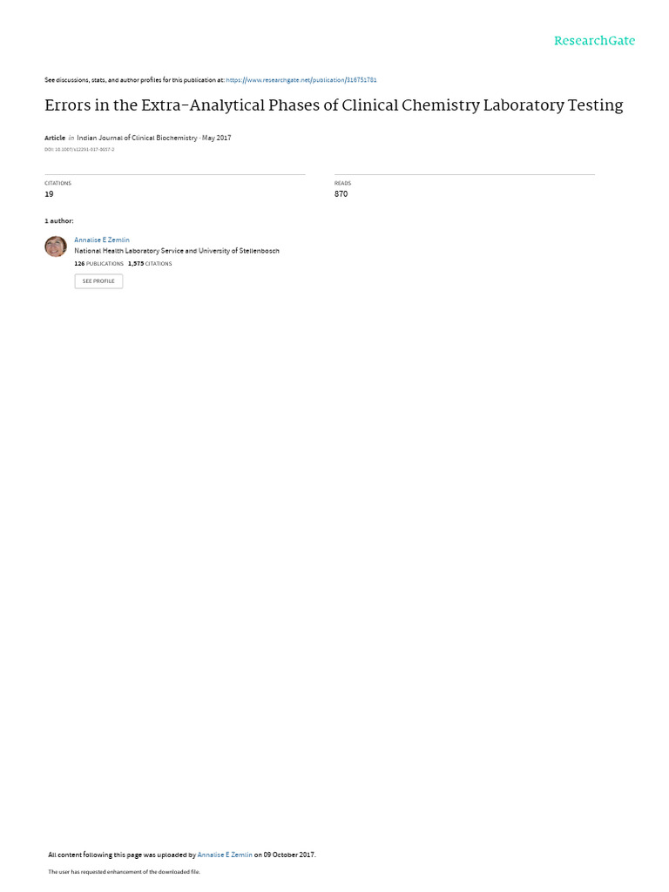669x892 pixels.
Task: Click the READS heading label
Action: pyautogui.click(x=342, y=183)
